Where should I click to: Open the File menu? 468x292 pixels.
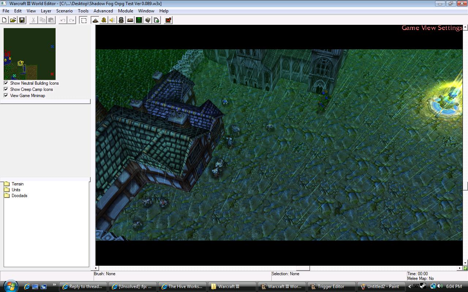(x=6, y=11)
